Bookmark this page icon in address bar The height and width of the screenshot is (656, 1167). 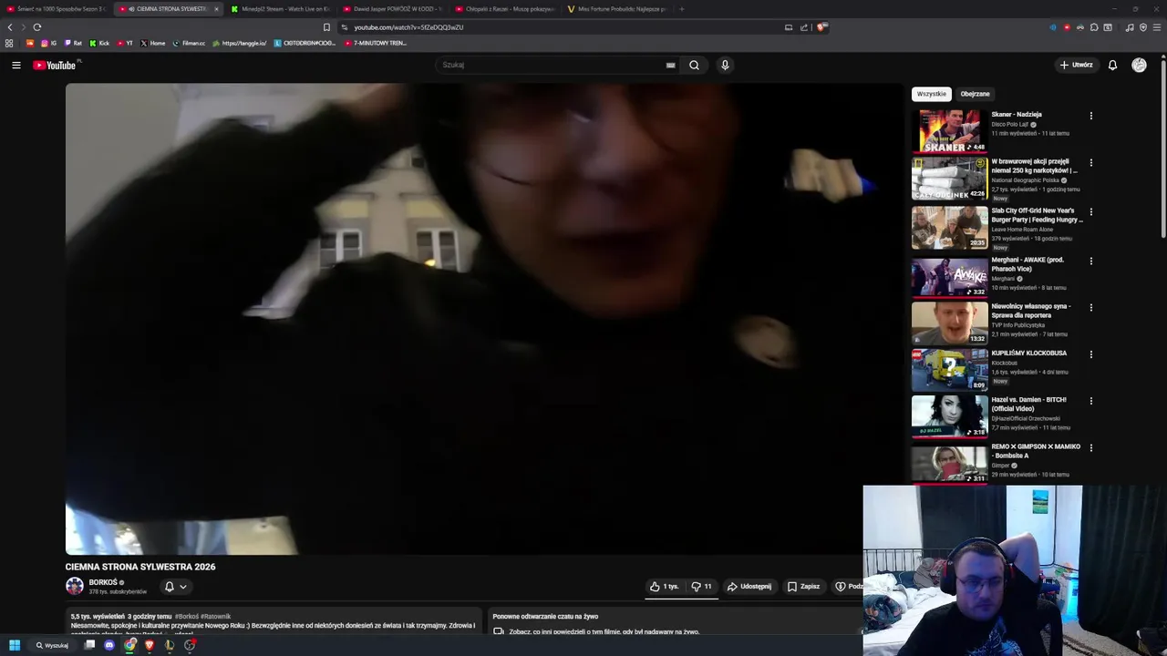[326, 27]
